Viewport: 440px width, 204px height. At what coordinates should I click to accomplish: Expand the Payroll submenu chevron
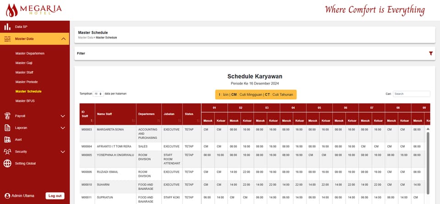tap(63, 116)
